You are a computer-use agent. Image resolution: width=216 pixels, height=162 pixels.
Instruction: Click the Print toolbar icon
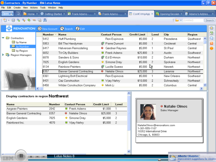13,20
